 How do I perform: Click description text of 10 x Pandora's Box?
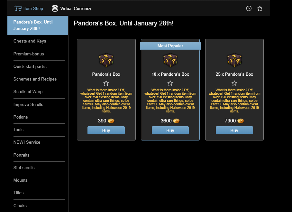coord(170,101)
